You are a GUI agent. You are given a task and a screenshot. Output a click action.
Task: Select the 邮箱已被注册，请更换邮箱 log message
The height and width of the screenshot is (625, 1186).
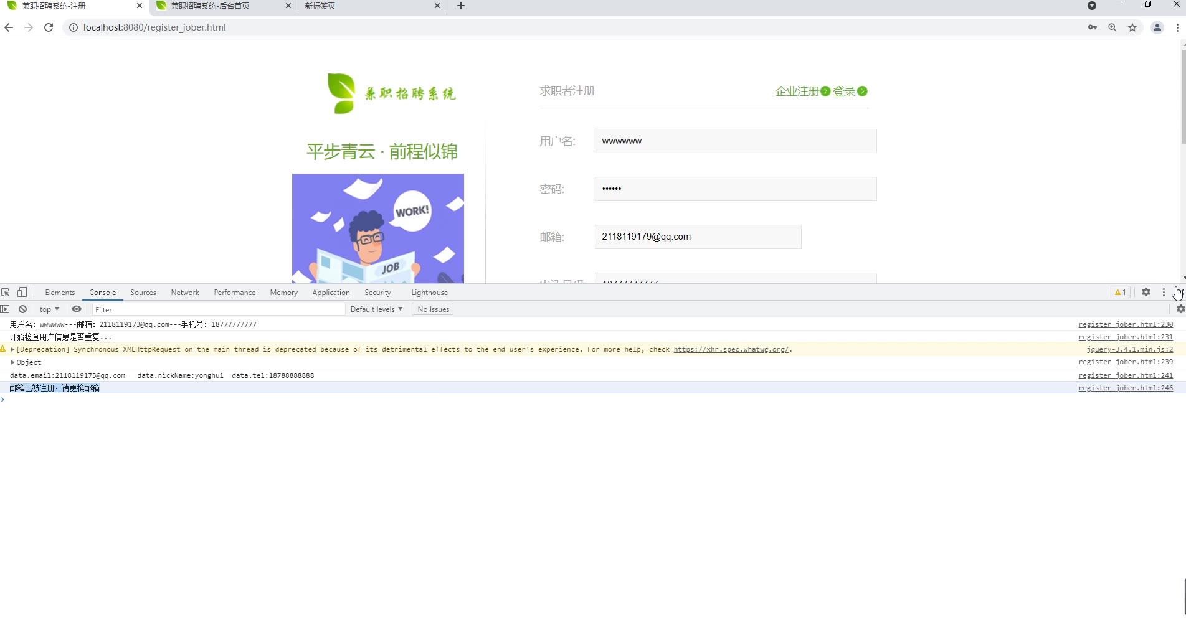55,388
